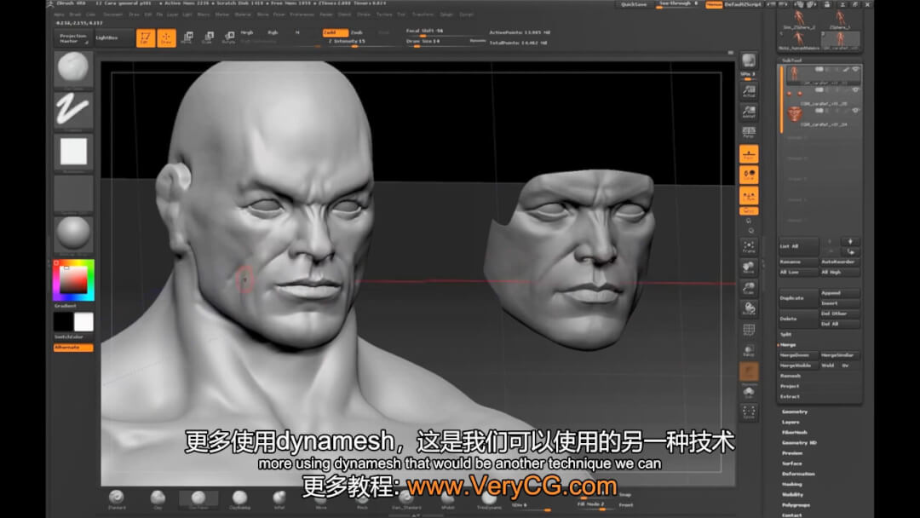The image size is (920, 518).
Task: Adjust the Z Intensity slider
Action: (354, 43)
